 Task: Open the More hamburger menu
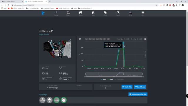pyautogui.click(x=143, y=13)
